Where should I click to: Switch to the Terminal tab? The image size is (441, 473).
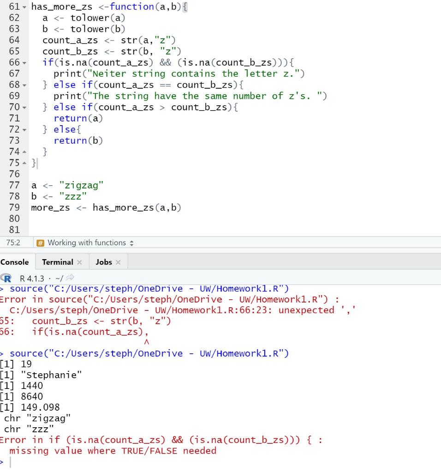(x=58, y=262)
